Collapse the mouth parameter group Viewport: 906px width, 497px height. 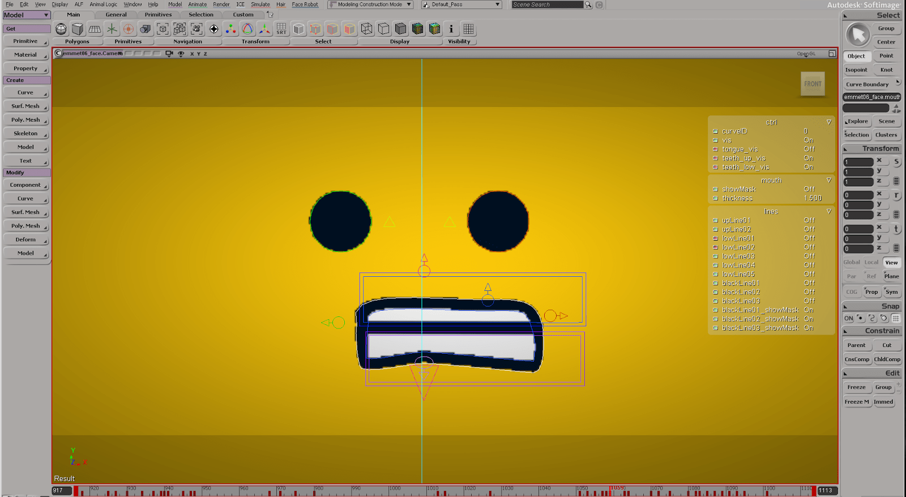point(829,181)
